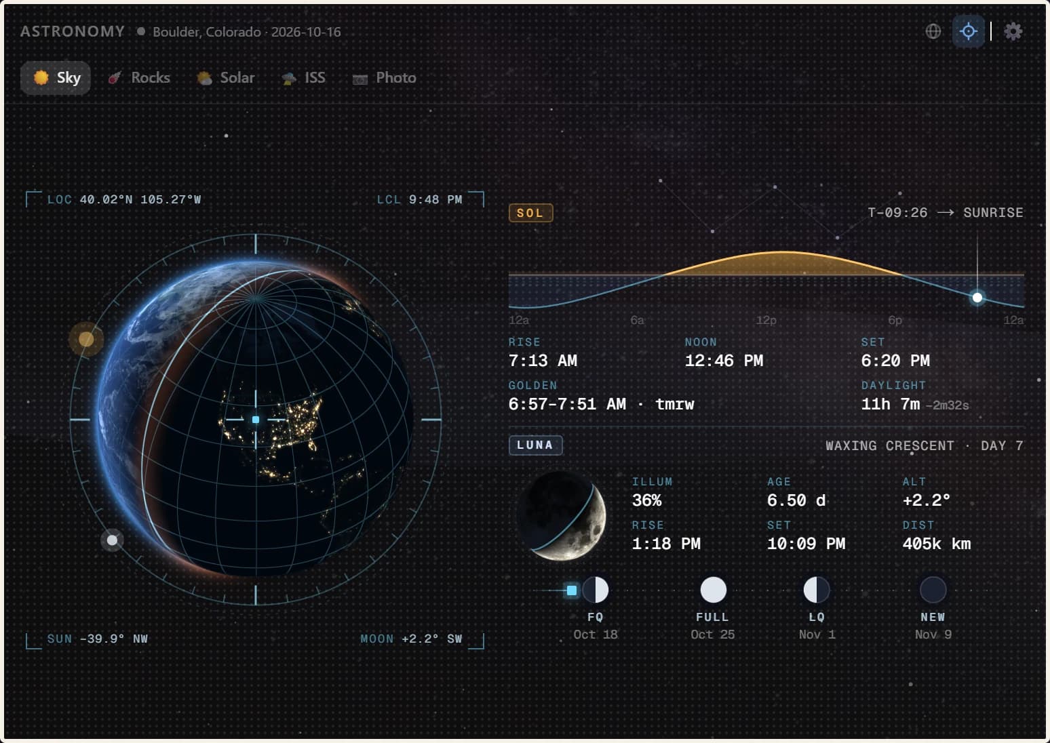The width and height of the screenshot is (1050, 743).
Task: Click the moon marker on the compass ring
Action: pos(112,540)
